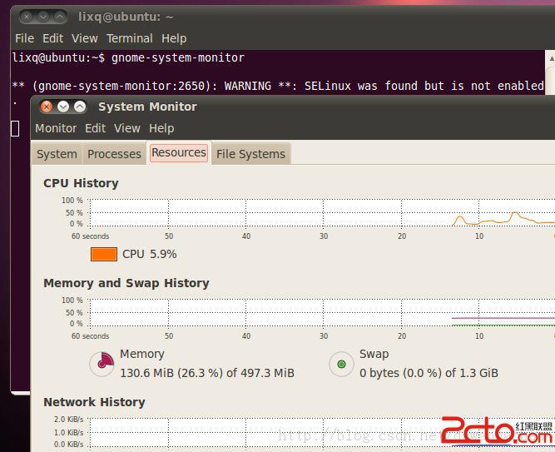555x452 pixels.
Task: Click the Swap green color picker
Action: tap(341, 364)
